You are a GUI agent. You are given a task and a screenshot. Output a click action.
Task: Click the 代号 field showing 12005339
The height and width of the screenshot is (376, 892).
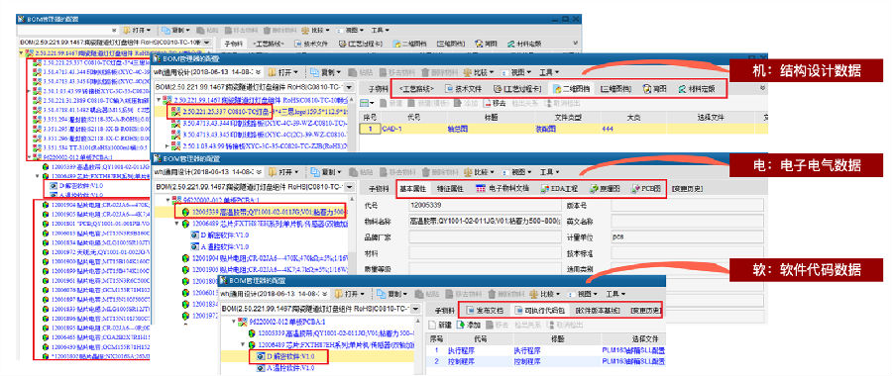(x=485, y=206)
